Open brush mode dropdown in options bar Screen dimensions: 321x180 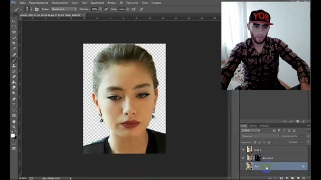tap(64, 9)
